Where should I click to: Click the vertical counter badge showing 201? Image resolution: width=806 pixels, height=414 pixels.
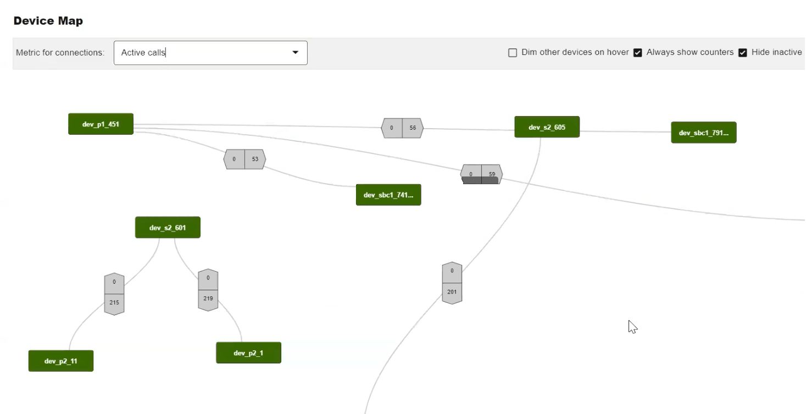(x=452, y=281)
